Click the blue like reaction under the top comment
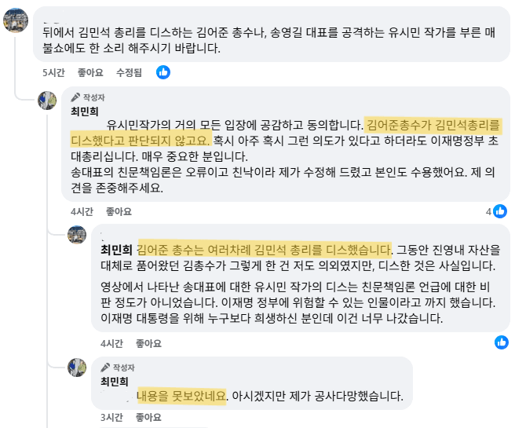Image resolution: width=515 pixels, height=428 pixels. (x=163, y=72)
